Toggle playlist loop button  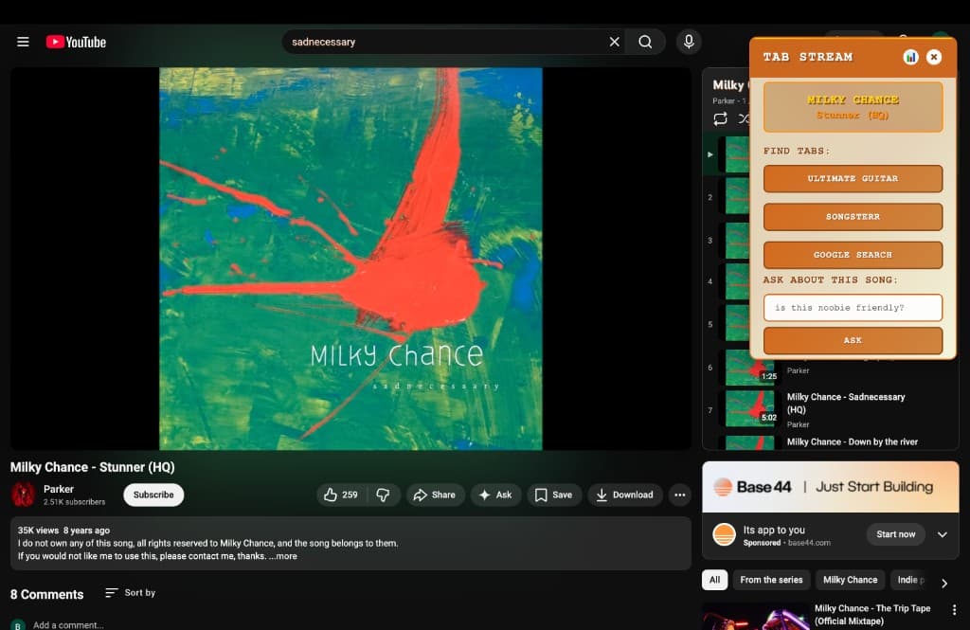(x=720, y=118)
